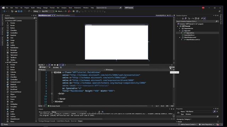Click Show All Files icon in Solution Explorer
Viewport: 227px width, 127px height.
pyautogui.click(x=198, y=18)
